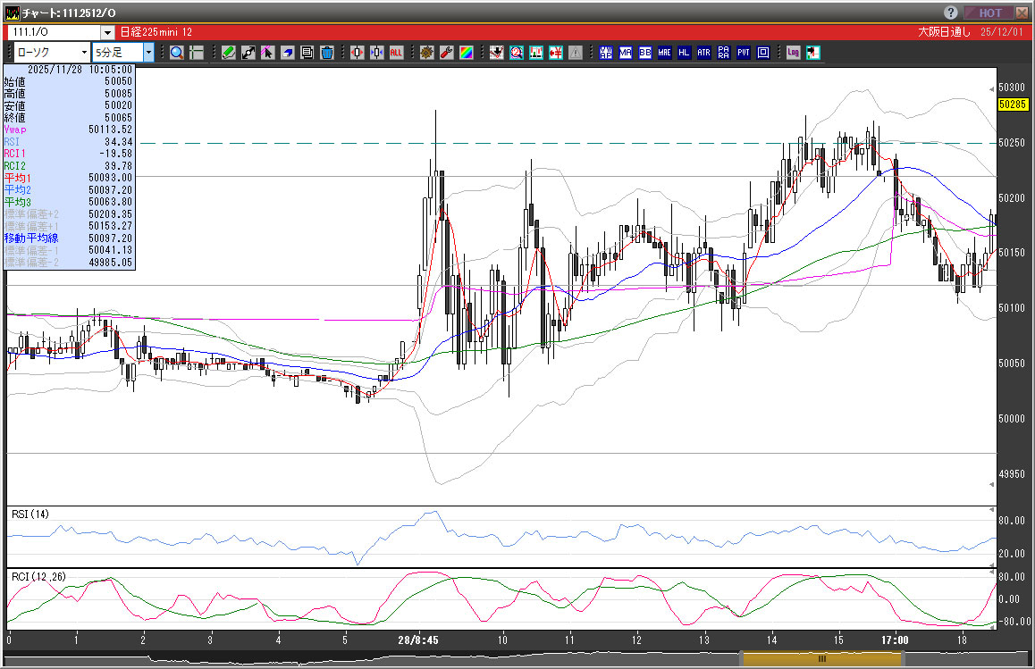
Task: Toggle the ATR indicator button
Action: (704, 53)
